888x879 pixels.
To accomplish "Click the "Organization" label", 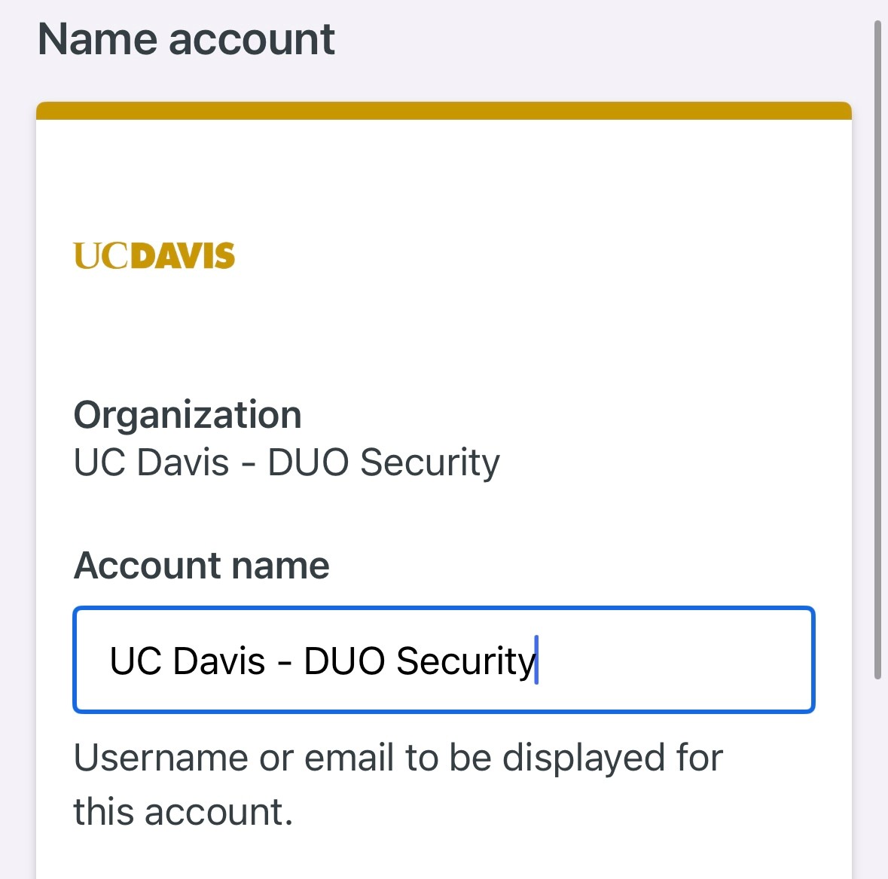I will pos(188,415).
